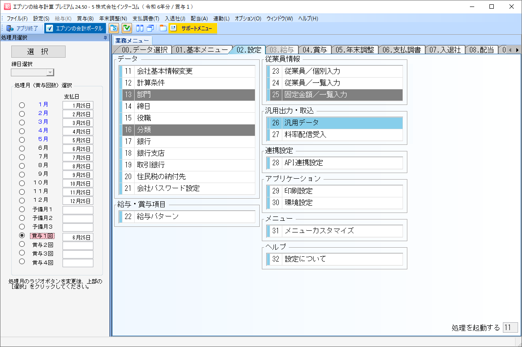Image resolution: width=522 pixels, height=347 pixels.
Task: Switch to the 01.基本メニュー tab
Action: (x=202, y=50)
